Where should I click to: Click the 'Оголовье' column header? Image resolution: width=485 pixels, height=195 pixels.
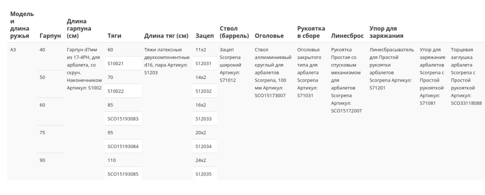tap(269, 35)
